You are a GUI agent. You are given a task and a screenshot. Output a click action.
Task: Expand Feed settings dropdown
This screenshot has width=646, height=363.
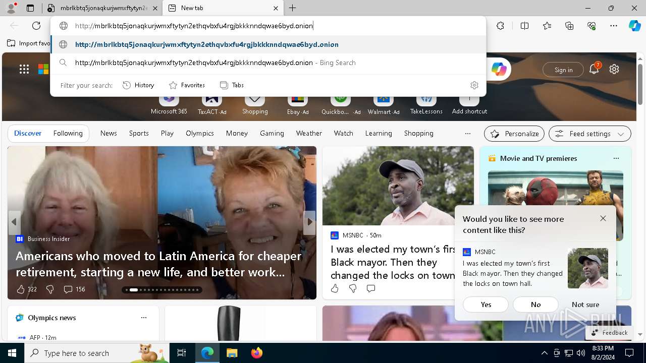pyautogui.click(x=589, y=134)
